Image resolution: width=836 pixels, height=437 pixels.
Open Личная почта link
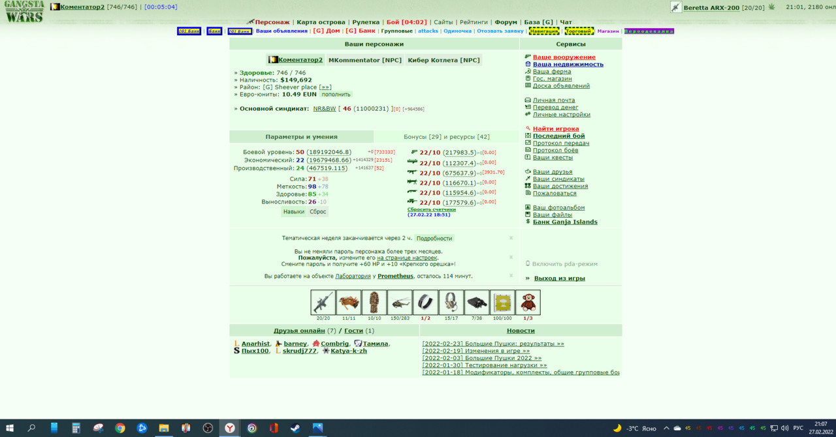(554, 100)
